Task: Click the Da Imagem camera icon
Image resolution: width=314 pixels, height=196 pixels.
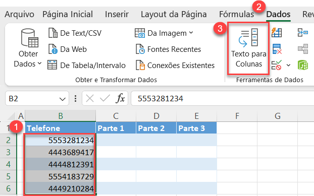Action: [140, 33]
